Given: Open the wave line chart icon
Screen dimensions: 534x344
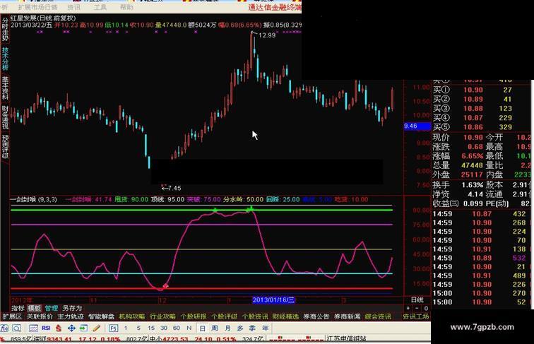Looking at the screenshot, I should [x=33, y=328].
